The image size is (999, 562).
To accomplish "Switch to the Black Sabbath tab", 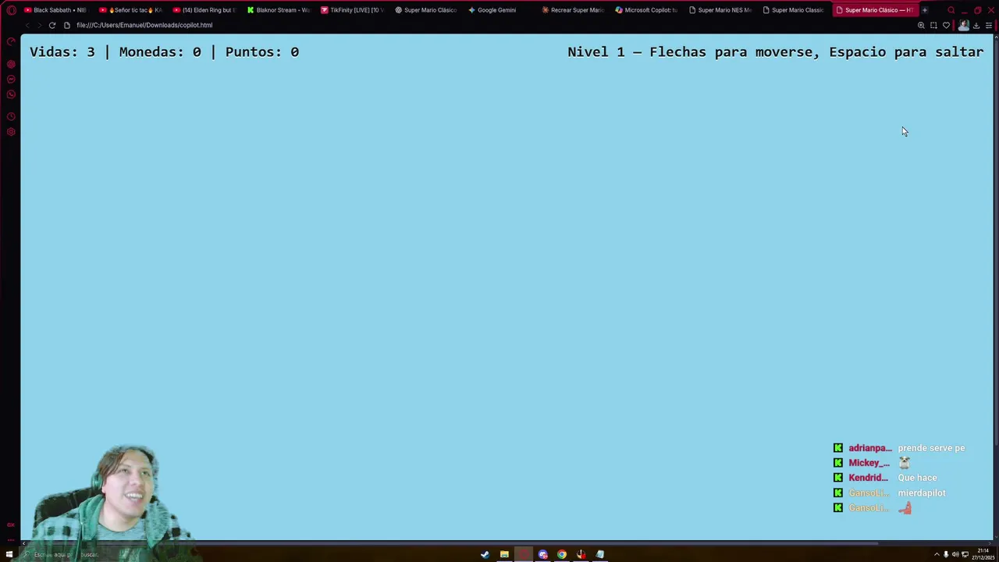I will (x=55, y=10).
